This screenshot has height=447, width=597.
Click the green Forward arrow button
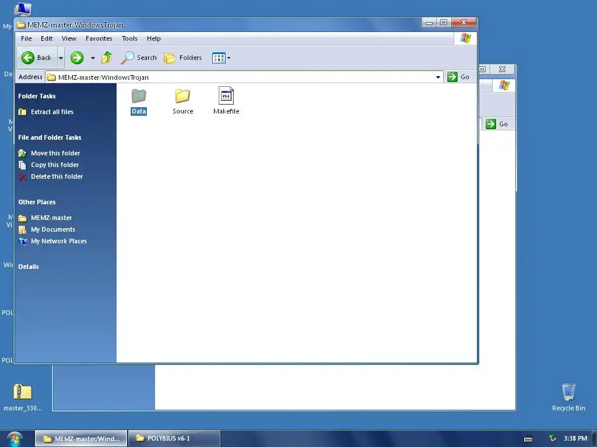coord(77,58)
